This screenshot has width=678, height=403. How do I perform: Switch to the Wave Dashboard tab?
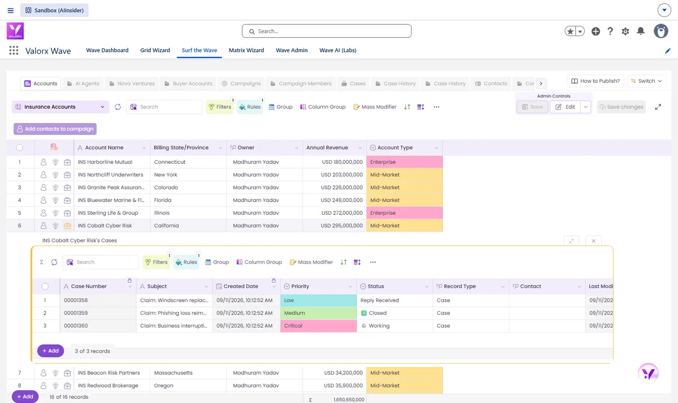point(108,50)
